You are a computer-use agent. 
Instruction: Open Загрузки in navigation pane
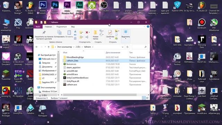coord(46,63)
